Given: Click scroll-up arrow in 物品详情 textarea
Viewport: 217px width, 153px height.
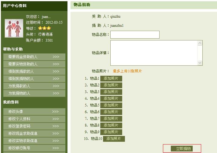Looking at the screenshot, I should [x=200, y=43].
